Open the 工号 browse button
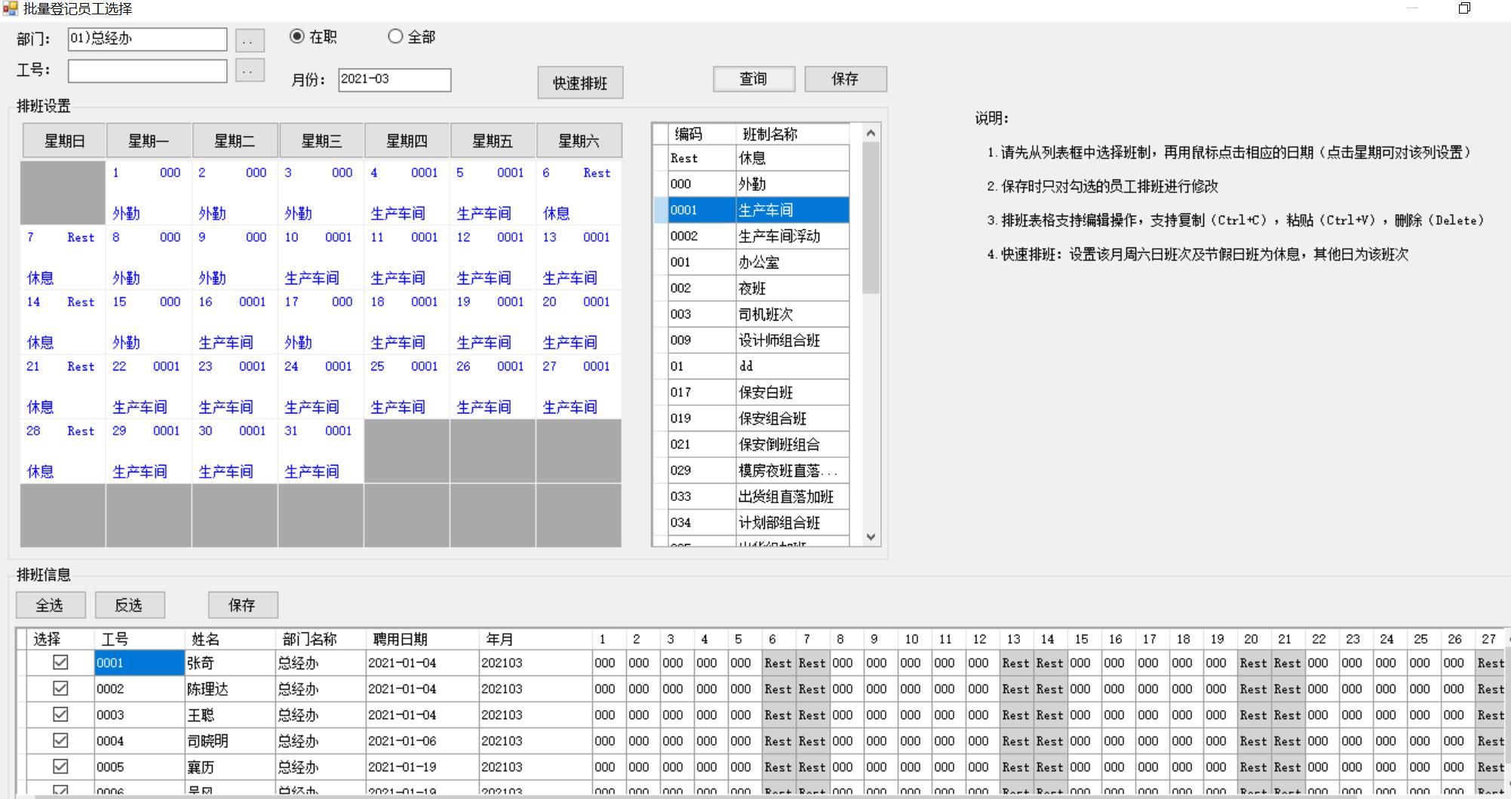The image size is (1511, 799). [250, 70]
